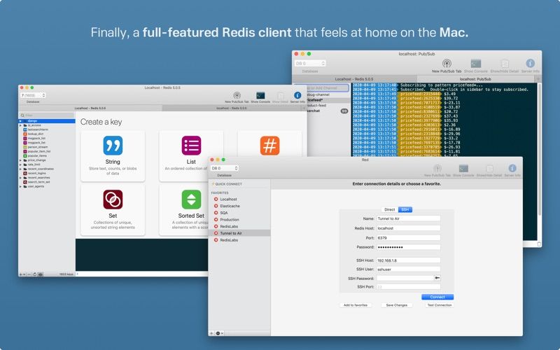Click Save Changes
The height and width of the screenshot is (350, 560).
coord(396,305)
